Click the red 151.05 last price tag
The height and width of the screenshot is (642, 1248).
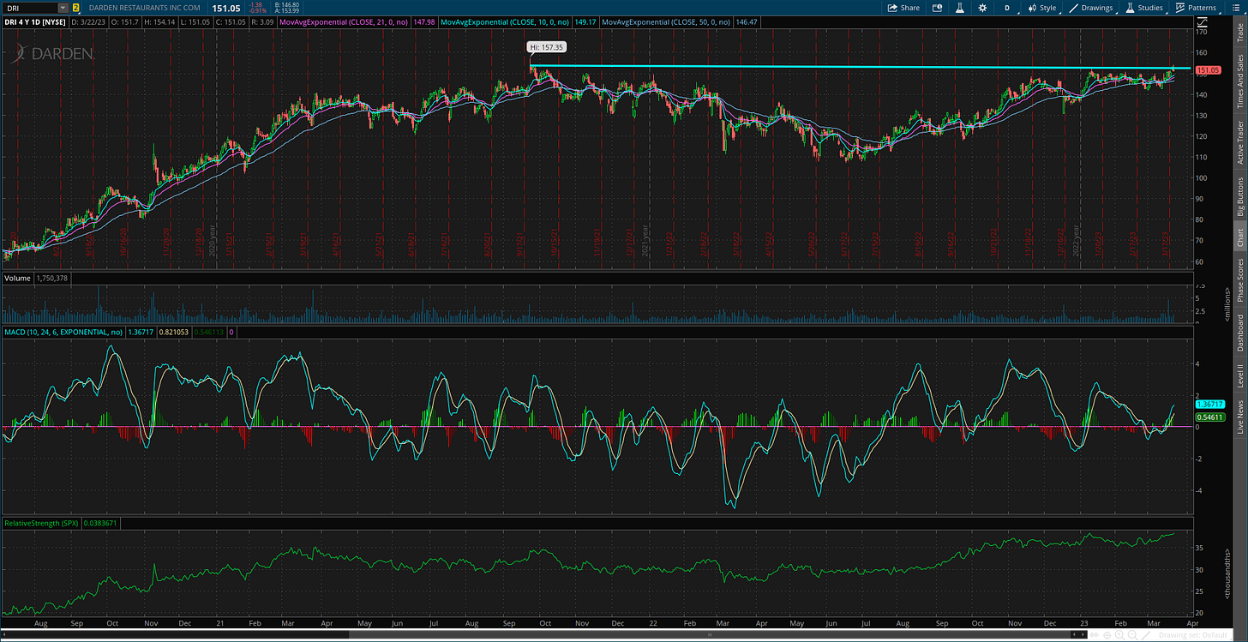coord(1207,70)
